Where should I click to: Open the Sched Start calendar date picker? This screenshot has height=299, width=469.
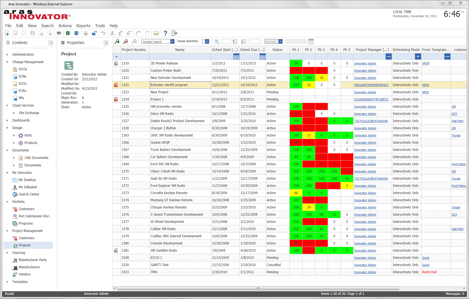[236, 56]
